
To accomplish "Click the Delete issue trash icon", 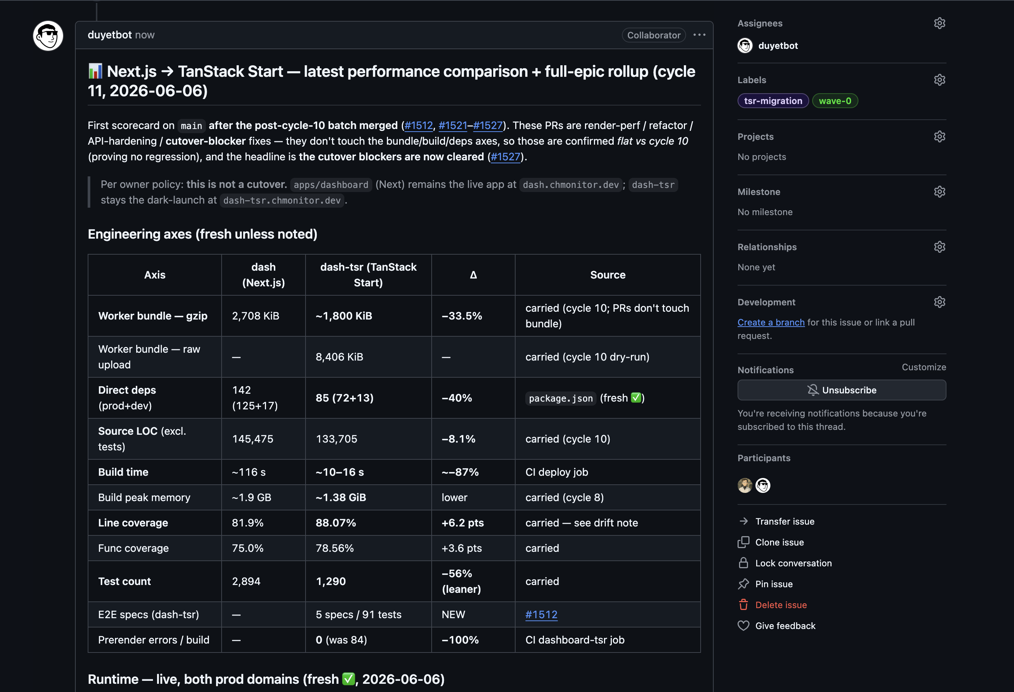I will point(744,605).
